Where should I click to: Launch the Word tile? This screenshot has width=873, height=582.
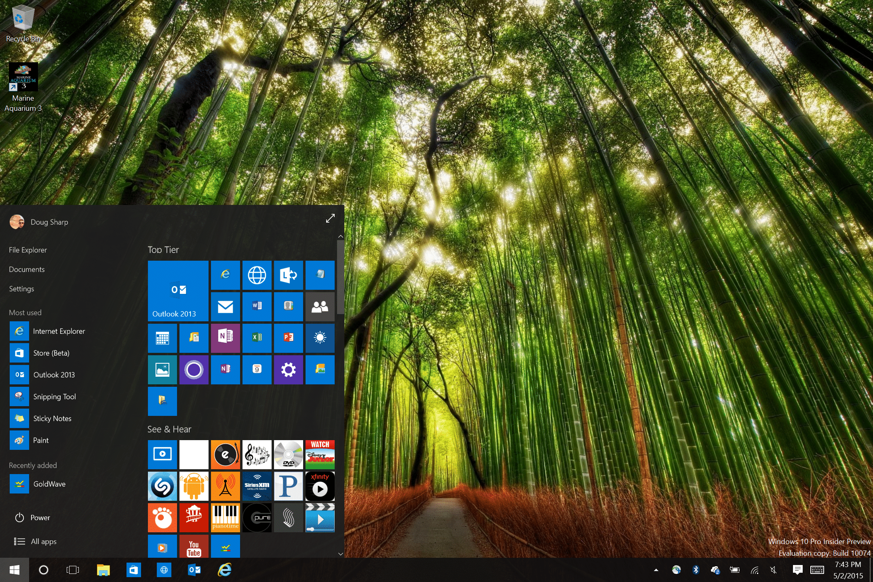pos(257,307)
